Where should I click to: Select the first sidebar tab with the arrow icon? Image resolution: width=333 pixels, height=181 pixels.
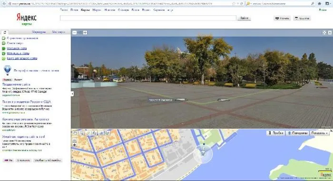tap(5, 32)
